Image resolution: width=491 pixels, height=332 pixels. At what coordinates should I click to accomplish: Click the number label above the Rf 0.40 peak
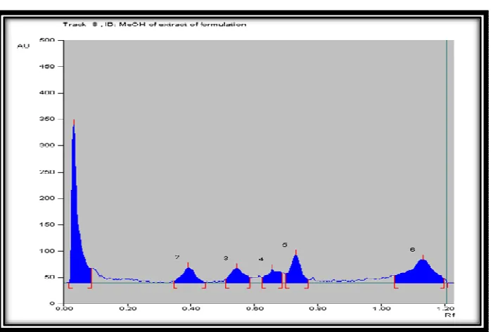177,257
